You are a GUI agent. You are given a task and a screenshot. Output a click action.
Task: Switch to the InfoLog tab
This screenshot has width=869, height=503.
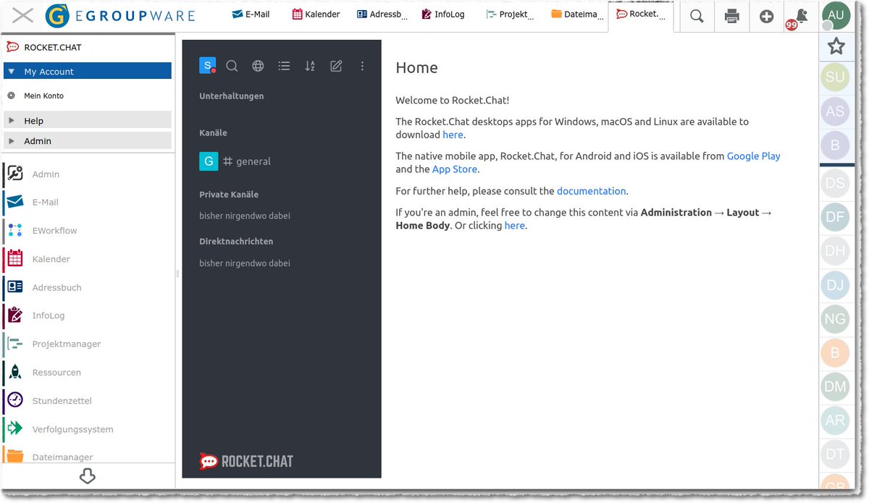coord(443,14)
